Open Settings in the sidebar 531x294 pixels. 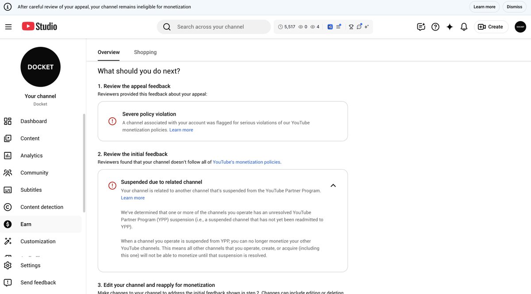click(x=41, y=265)
